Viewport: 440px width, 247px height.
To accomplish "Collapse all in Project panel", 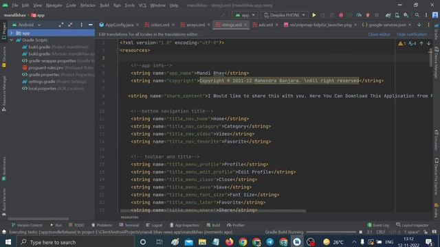I will tap(70, 25).
